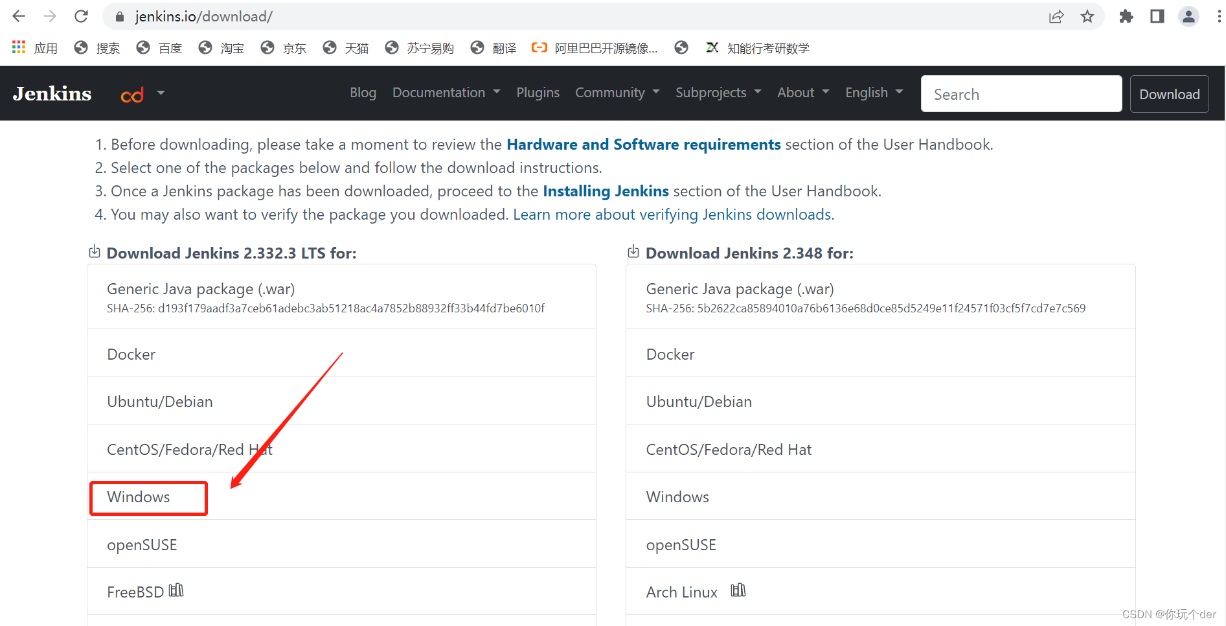Expand the About dropdown
Image resolution: width=1226 pixels, height=626 pixels.
(803, 93)
